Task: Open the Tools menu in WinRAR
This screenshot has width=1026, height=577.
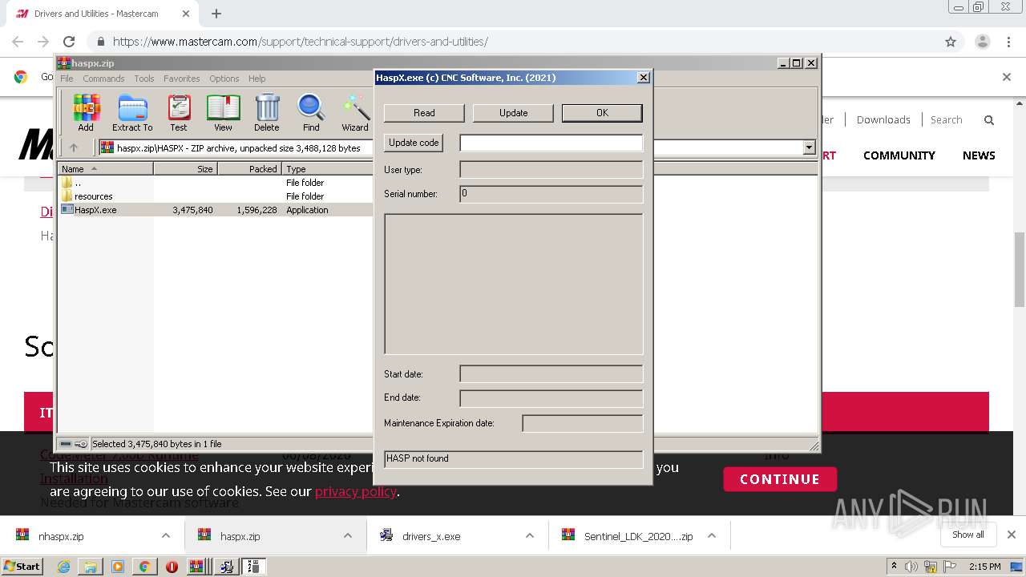Action: pyautogui.click(x=144, y=79)
